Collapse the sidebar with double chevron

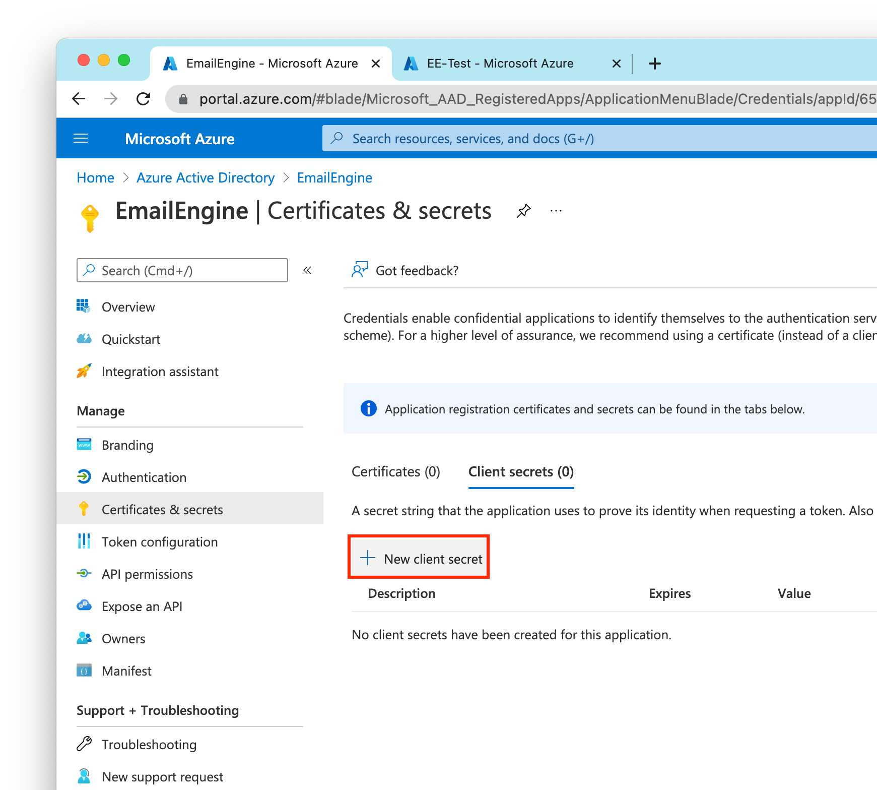coord(307,270)
